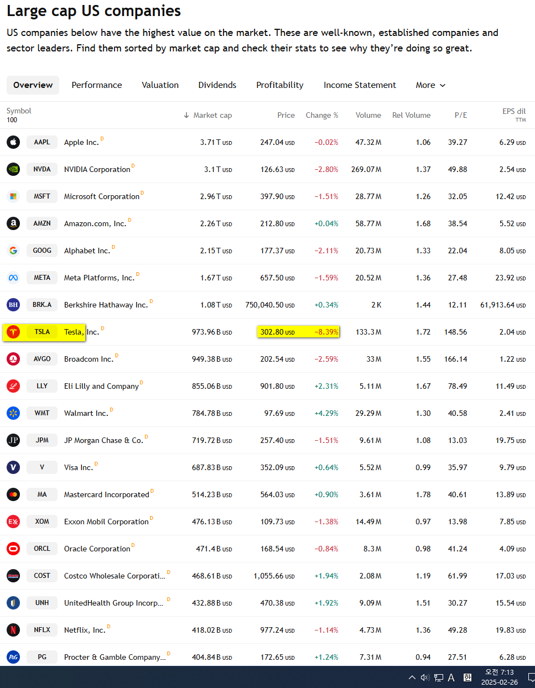Click the Oracle logo icon

[13, 549]
